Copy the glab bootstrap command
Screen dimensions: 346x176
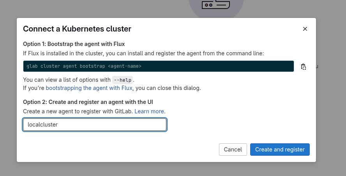(x=304, y=67)
